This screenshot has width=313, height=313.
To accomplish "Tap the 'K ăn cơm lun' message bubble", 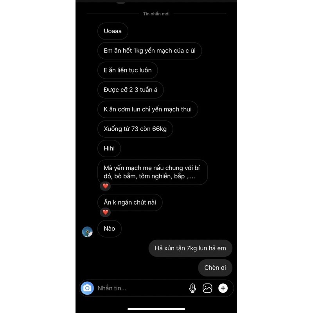I will 148,110.
